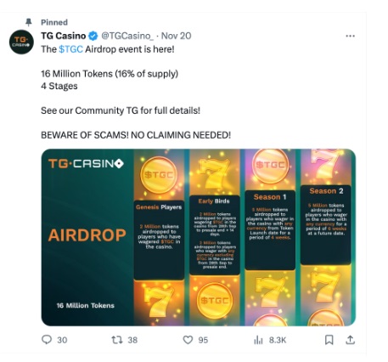Click the blue verified badge
This screenshot has height=362, width=388.
tap(93, 36)
